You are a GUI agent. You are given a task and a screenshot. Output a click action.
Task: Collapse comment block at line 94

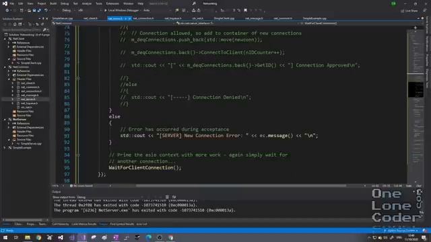pos(78,155)
